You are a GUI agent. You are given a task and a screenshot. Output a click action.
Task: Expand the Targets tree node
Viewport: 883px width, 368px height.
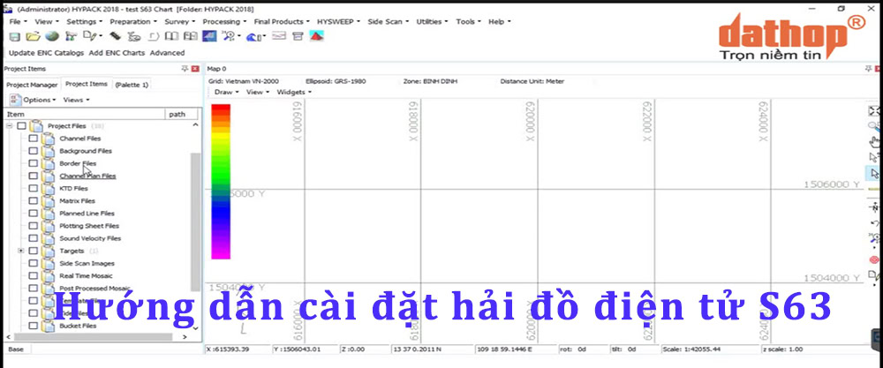point(21,251)
